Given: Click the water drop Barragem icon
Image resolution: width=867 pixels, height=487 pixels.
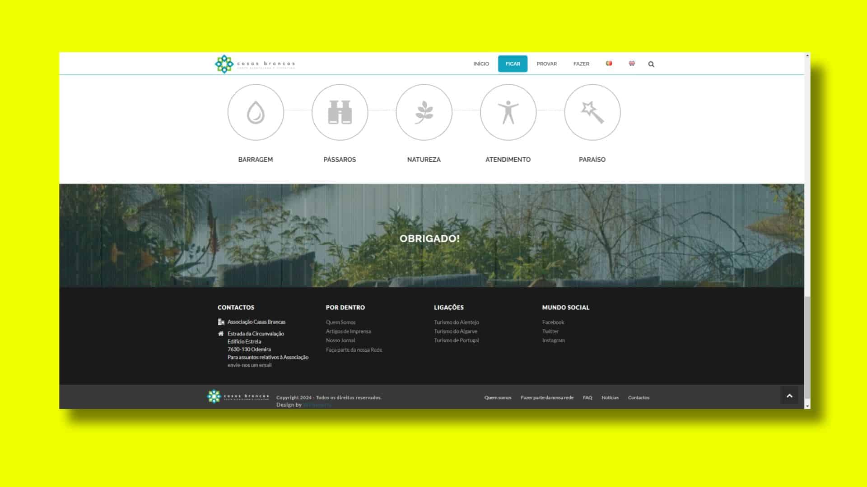Looking at the screenshot, I should click(x=256, y=112).
